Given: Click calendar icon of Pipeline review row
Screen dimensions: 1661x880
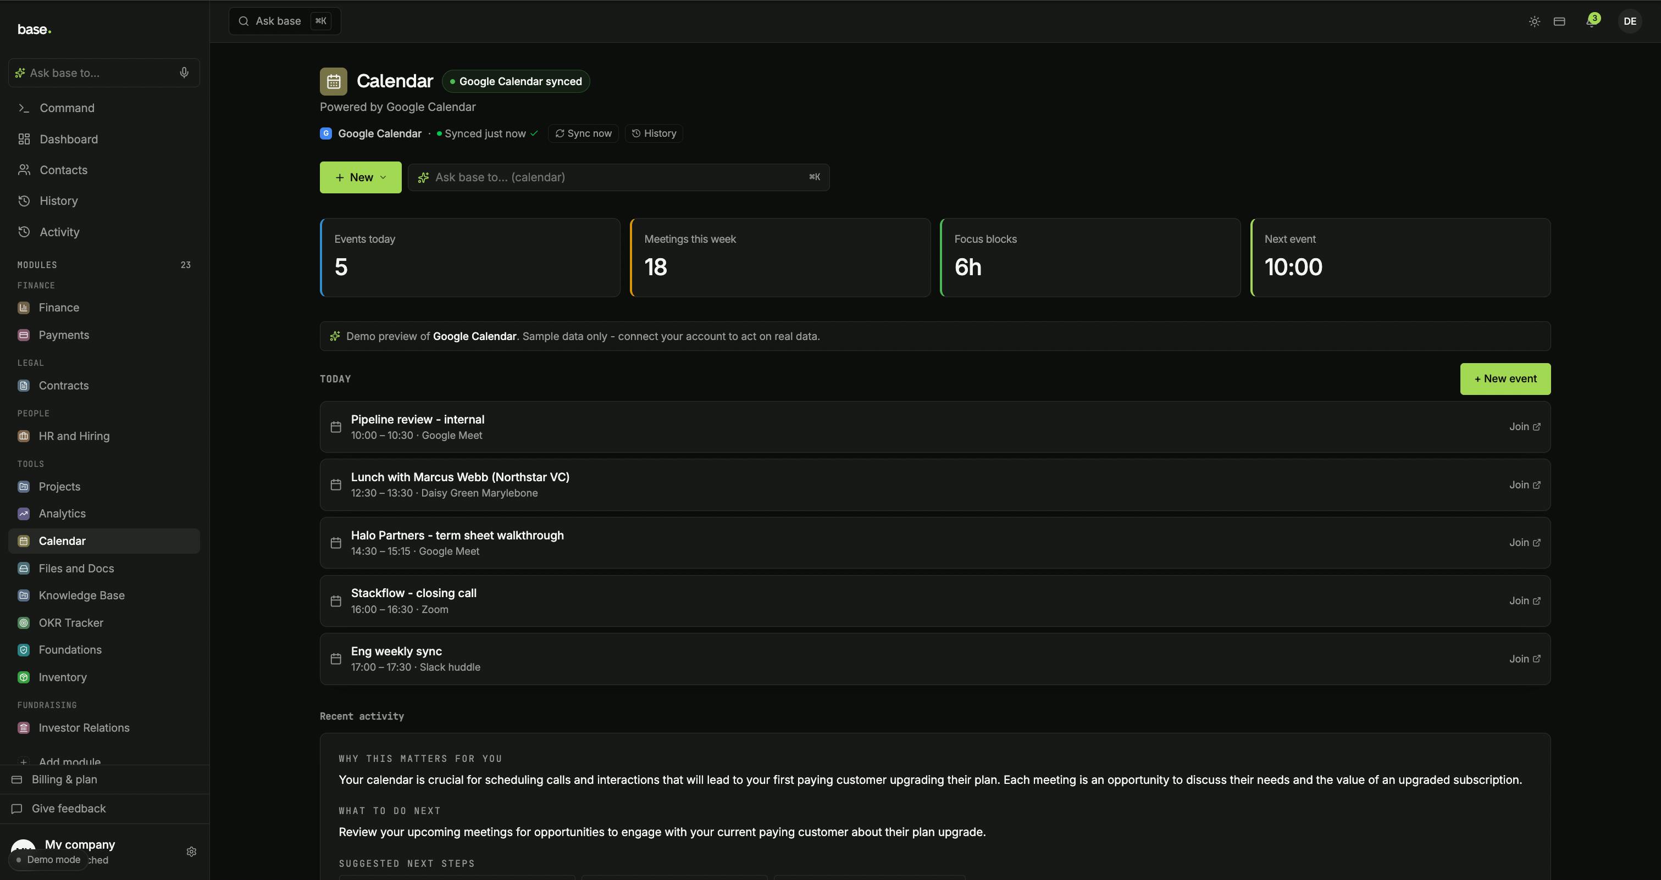Looking at the screenshot, I should click(336, 427).
